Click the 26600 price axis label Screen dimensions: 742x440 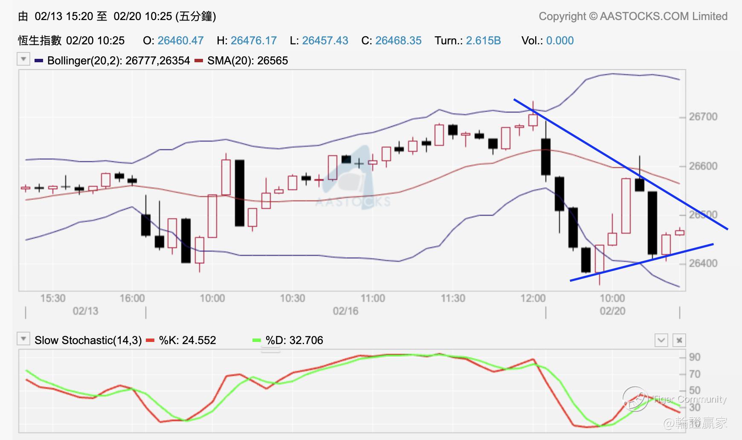pos(703,166)
